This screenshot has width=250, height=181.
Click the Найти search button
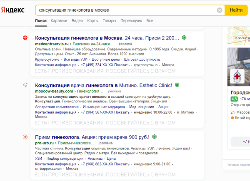click(x=236, y=10)
